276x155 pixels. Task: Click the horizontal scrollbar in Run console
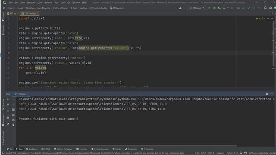pos(128,146)
